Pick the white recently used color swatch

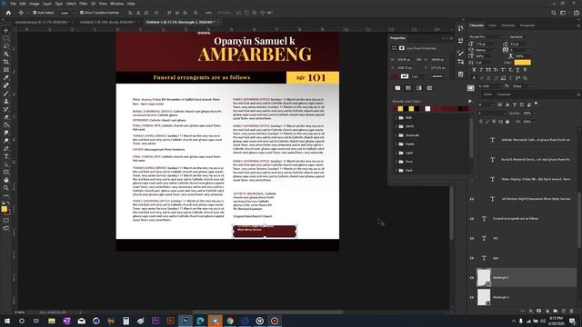point(427,109)
